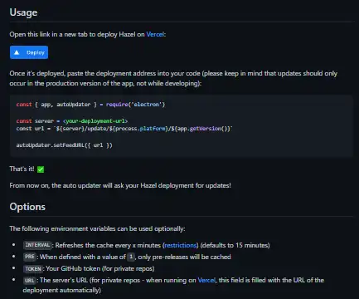Click the green checkmark emoji after That's it

pyautogui.click(x=41, y=169)
